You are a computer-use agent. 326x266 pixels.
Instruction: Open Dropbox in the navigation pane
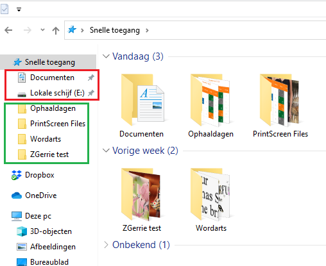[x=40, y=175]
